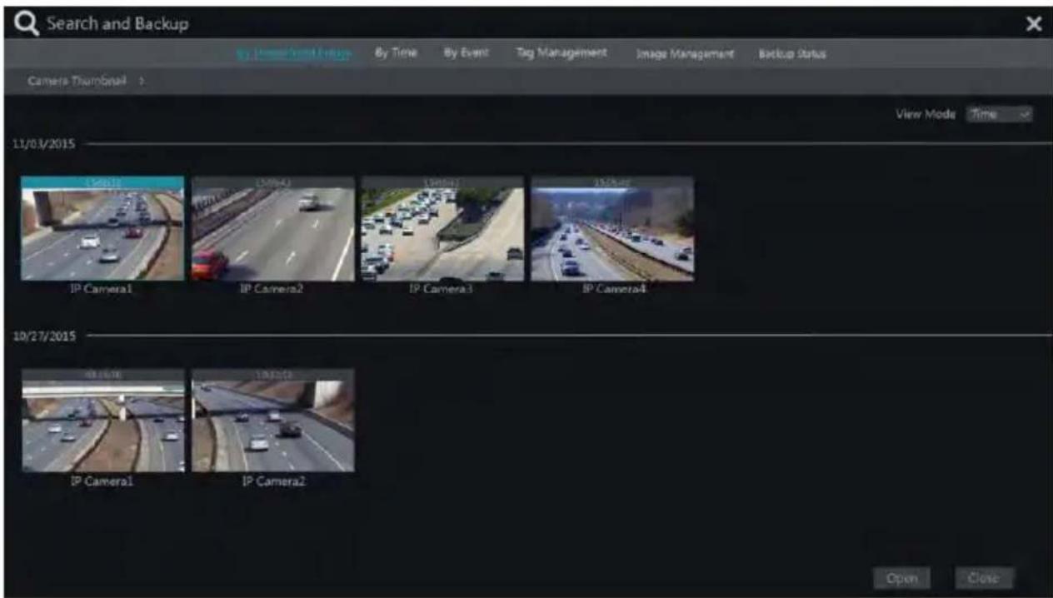Viewport: 1053px width, 598px height.
Task: Open the Image Management tab
Action: 685,53
